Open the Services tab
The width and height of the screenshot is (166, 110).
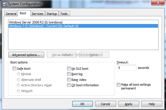[x=37, y=14]
